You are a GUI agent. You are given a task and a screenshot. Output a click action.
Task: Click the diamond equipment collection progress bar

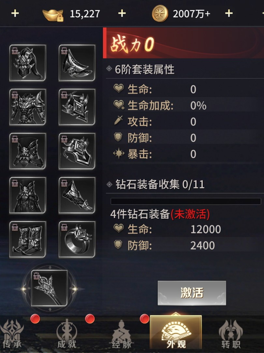coord(186,201)
